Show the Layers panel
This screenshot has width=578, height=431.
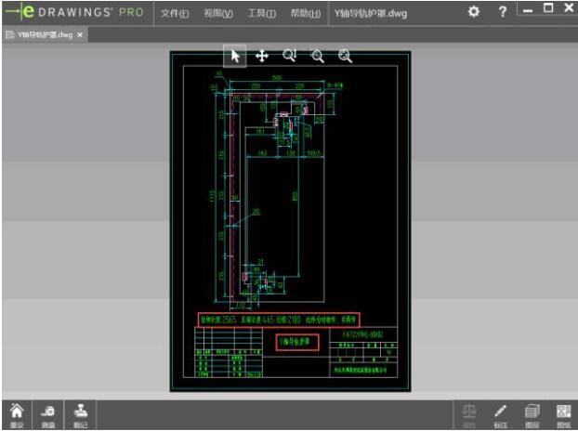532,413
